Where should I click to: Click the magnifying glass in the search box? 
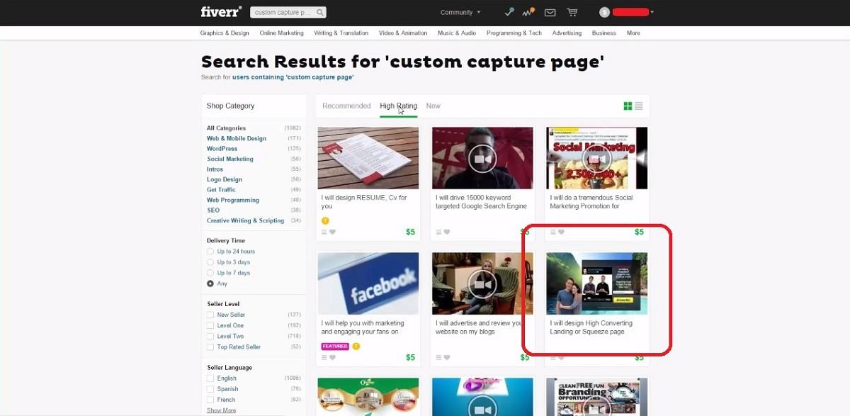pyautogui.click(x=319, y=11)
